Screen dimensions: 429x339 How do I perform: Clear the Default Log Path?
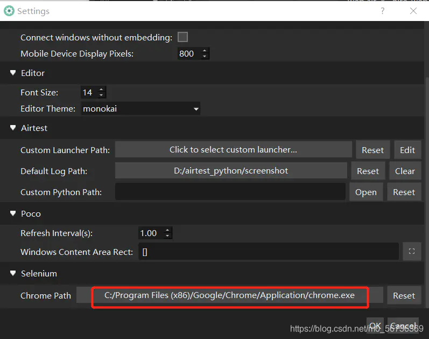[x=405, y=171]
